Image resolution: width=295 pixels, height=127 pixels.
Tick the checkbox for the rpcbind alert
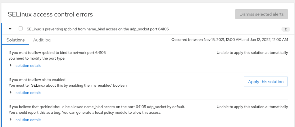click(20, 29)
